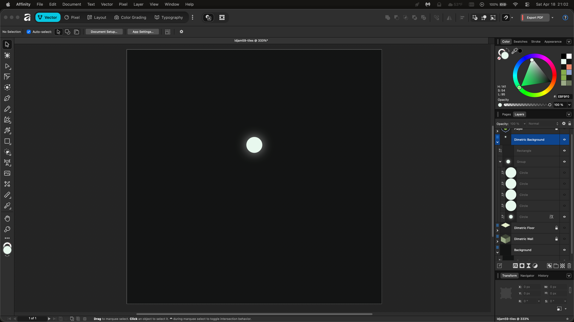Switch to the Navigator tab
This screenshot has height=322, width=574.
tap(527, 276)
